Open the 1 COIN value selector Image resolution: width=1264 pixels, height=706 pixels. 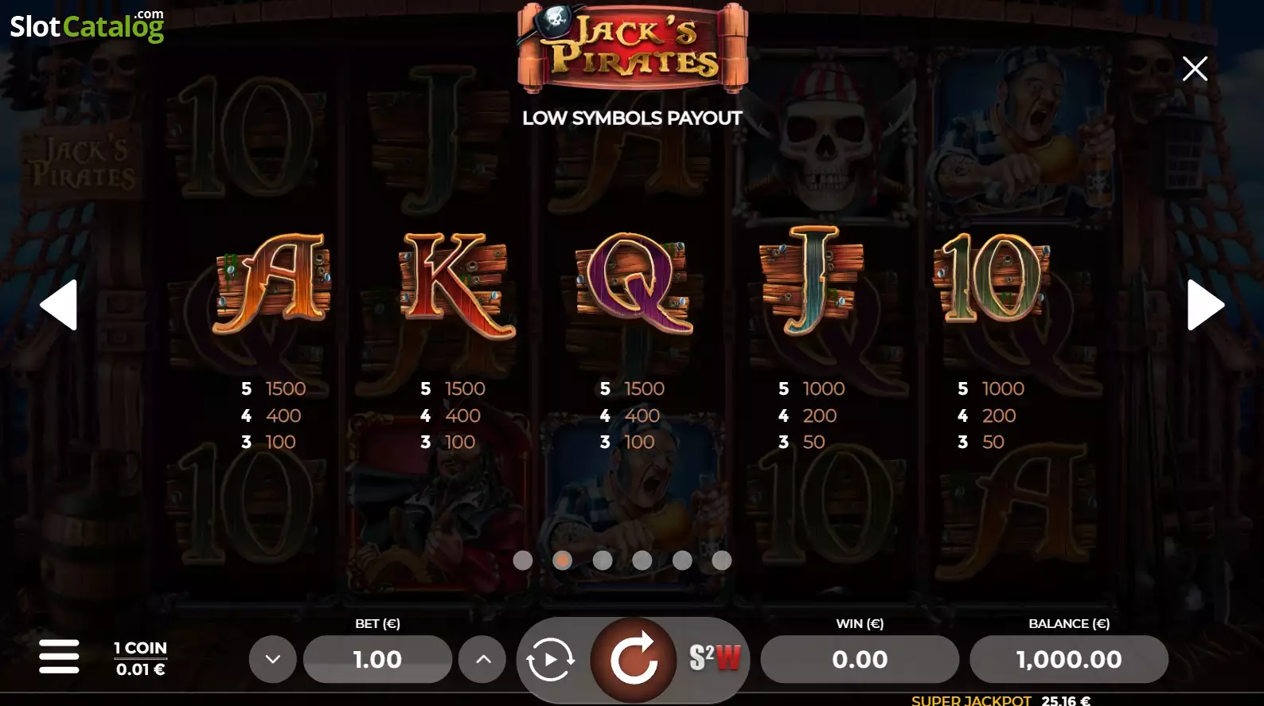tap(140, 659)
